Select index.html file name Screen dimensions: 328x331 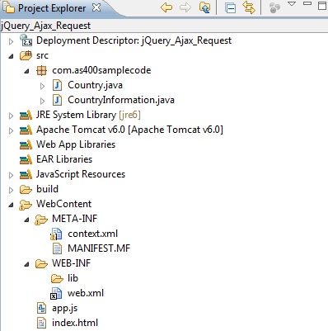pos(75,323)
